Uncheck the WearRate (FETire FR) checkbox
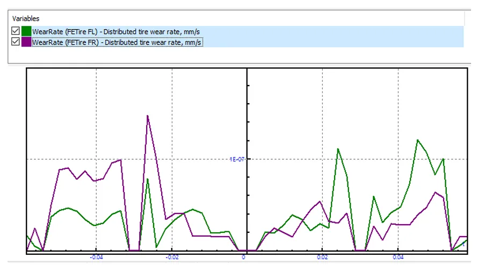The height and width of the screenshot is (271, 485). pos(16,42)
